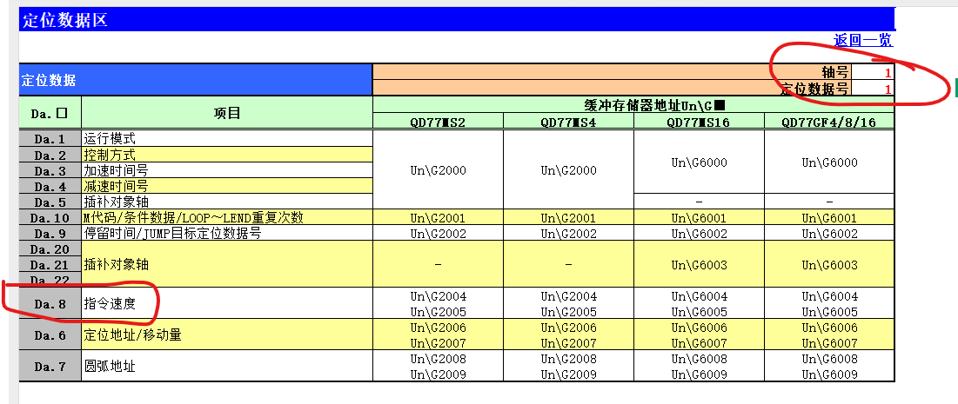
Task: Click the 定位数据区 title bar
Action: 456,20
